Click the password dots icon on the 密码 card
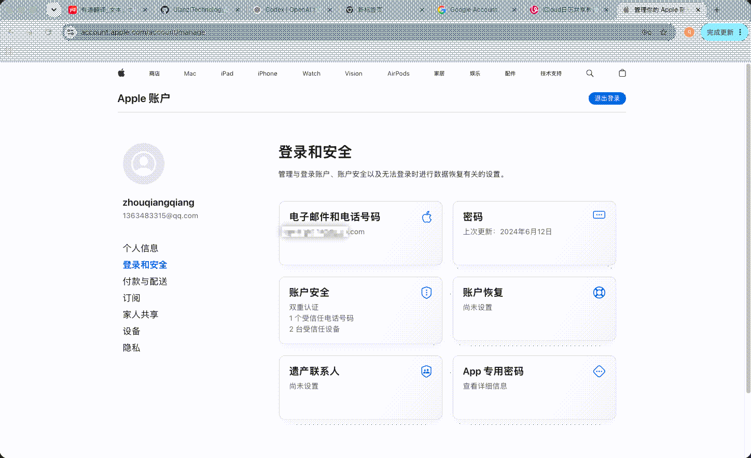 point(599,215)
